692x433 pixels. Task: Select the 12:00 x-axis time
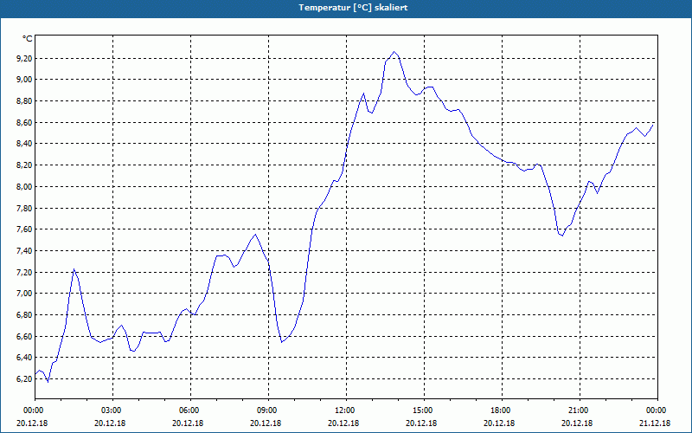[343, 410]
